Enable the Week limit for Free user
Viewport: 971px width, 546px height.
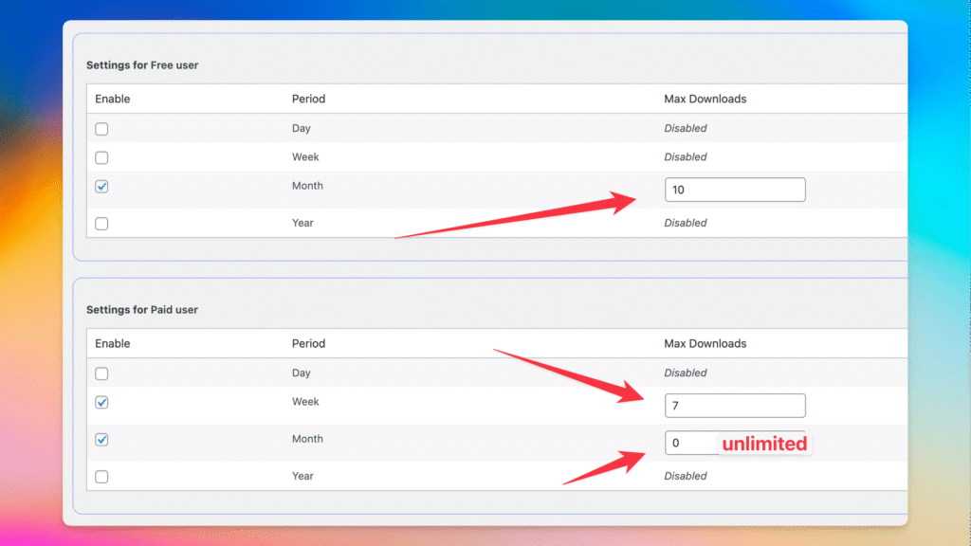(101, 158)
